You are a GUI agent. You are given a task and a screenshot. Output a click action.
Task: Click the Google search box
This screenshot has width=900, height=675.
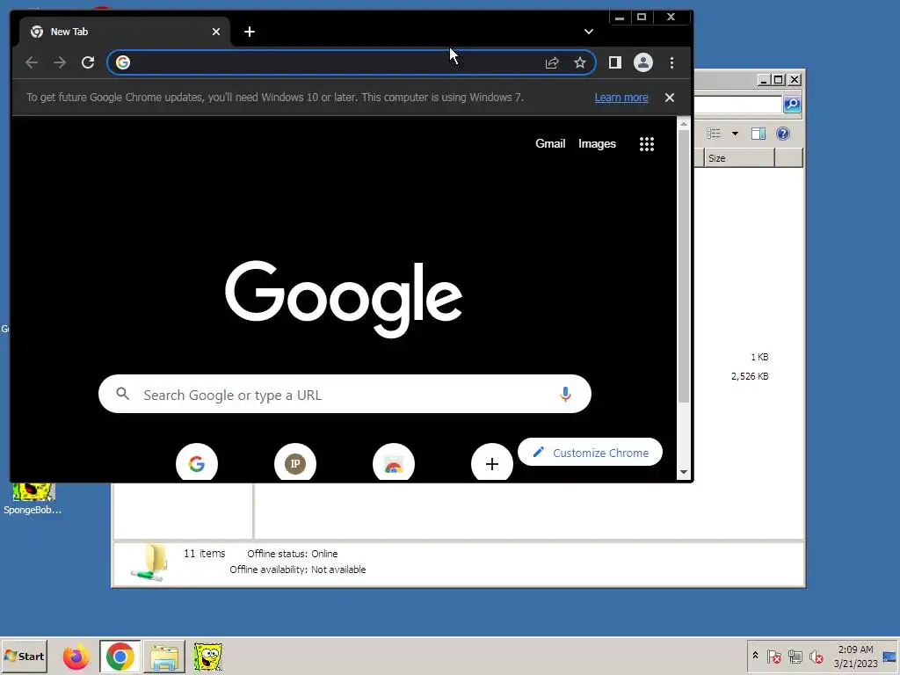345,395
